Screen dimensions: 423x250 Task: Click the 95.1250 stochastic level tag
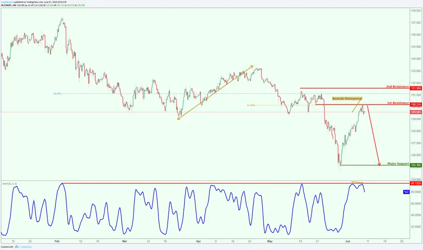pos(415,183)
